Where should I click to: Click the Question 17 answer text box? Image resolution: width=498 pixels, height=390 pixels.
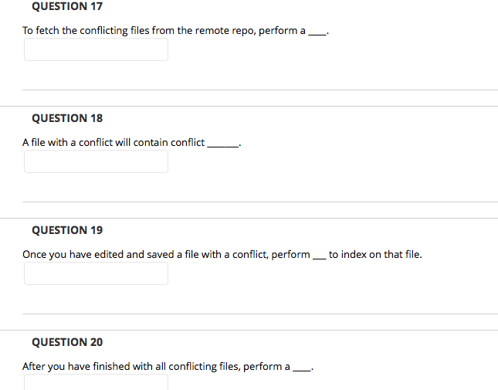pyautogui.click(x=96, y=49)
